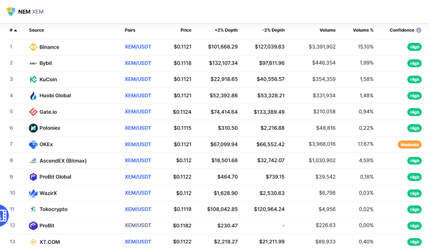Open the Binance source name

click(49, 47)
